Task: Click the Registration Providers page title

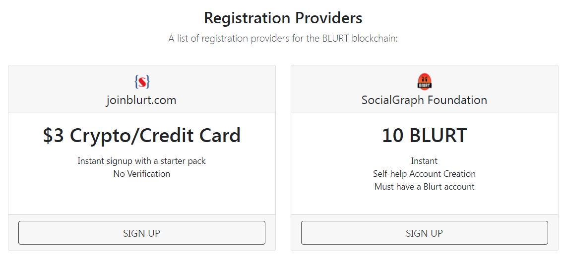Action: point(283,18)
